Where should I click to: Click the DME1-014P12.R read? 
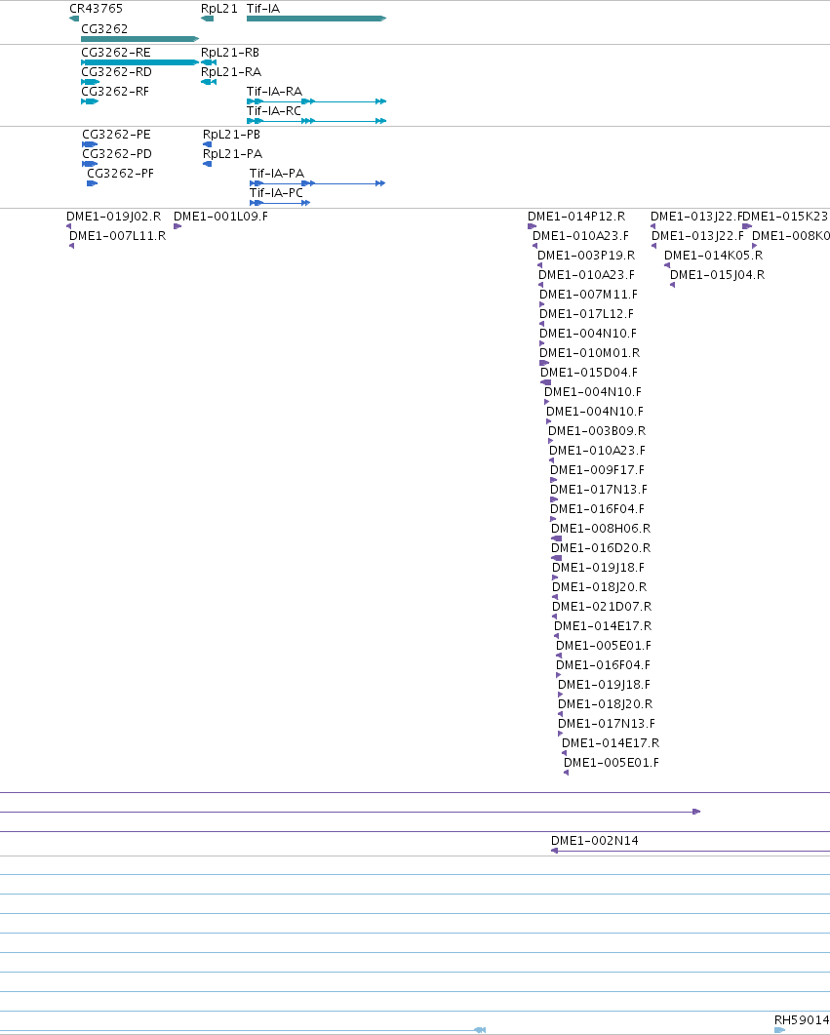532,226
